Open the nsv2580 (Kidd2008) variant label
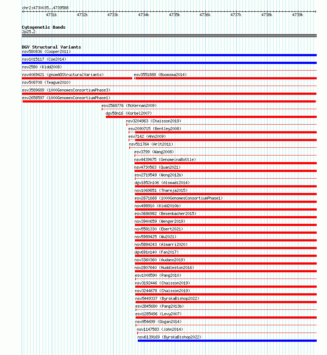327x355 pixels. [x=42, y=67]
